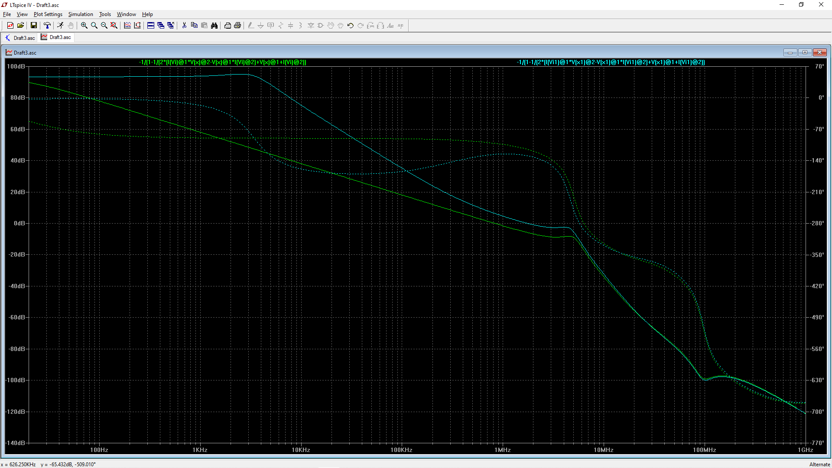The height and width of the screenshot is (468, 832).
Task: Click the Print icon in toolbar
Action: (237, 26)
